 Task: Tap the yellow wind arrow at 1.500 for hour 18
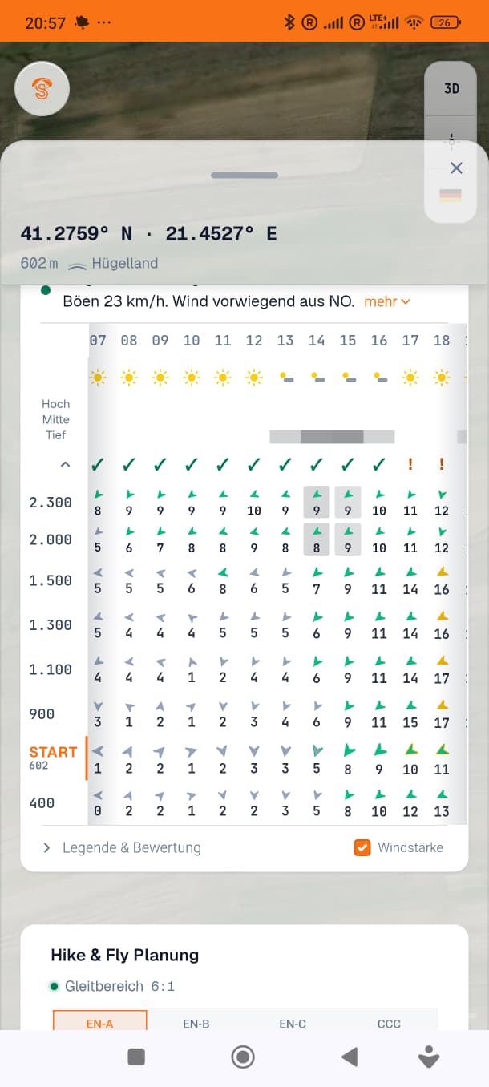(441, 572)
